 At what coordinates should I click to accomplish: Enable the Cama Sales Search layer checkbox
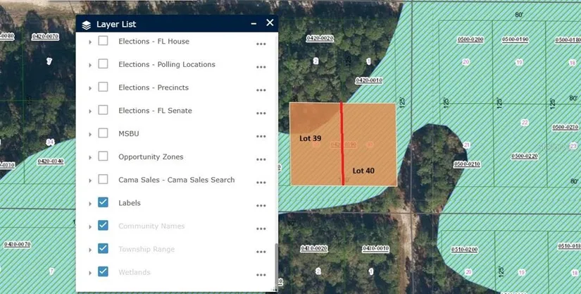click(103, 180)
